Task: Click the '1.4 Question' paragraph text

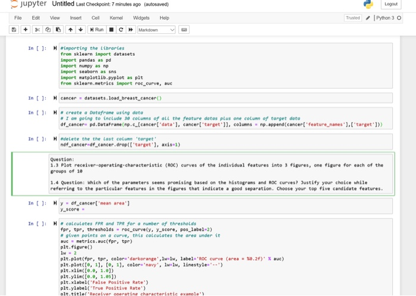Action: [217, 185]
